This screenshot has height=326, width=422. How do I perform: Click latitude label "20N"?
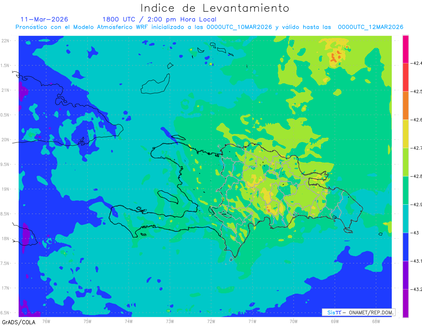pos(5,140)
